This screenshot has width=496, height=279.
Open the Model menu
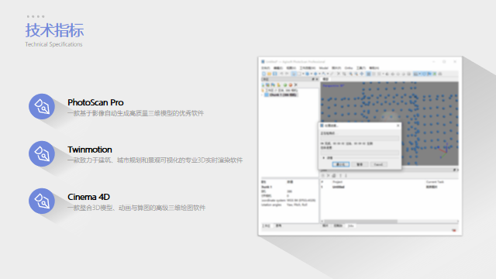(324, 68)
